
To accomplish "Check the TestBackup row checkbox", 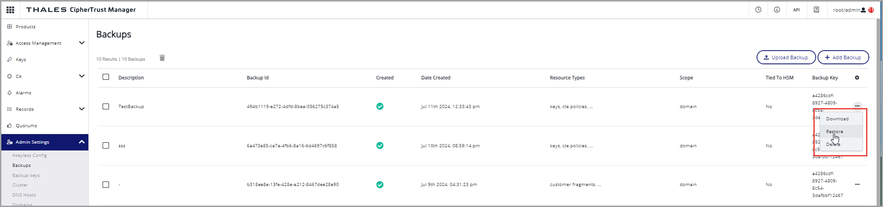I will point(106,106).
